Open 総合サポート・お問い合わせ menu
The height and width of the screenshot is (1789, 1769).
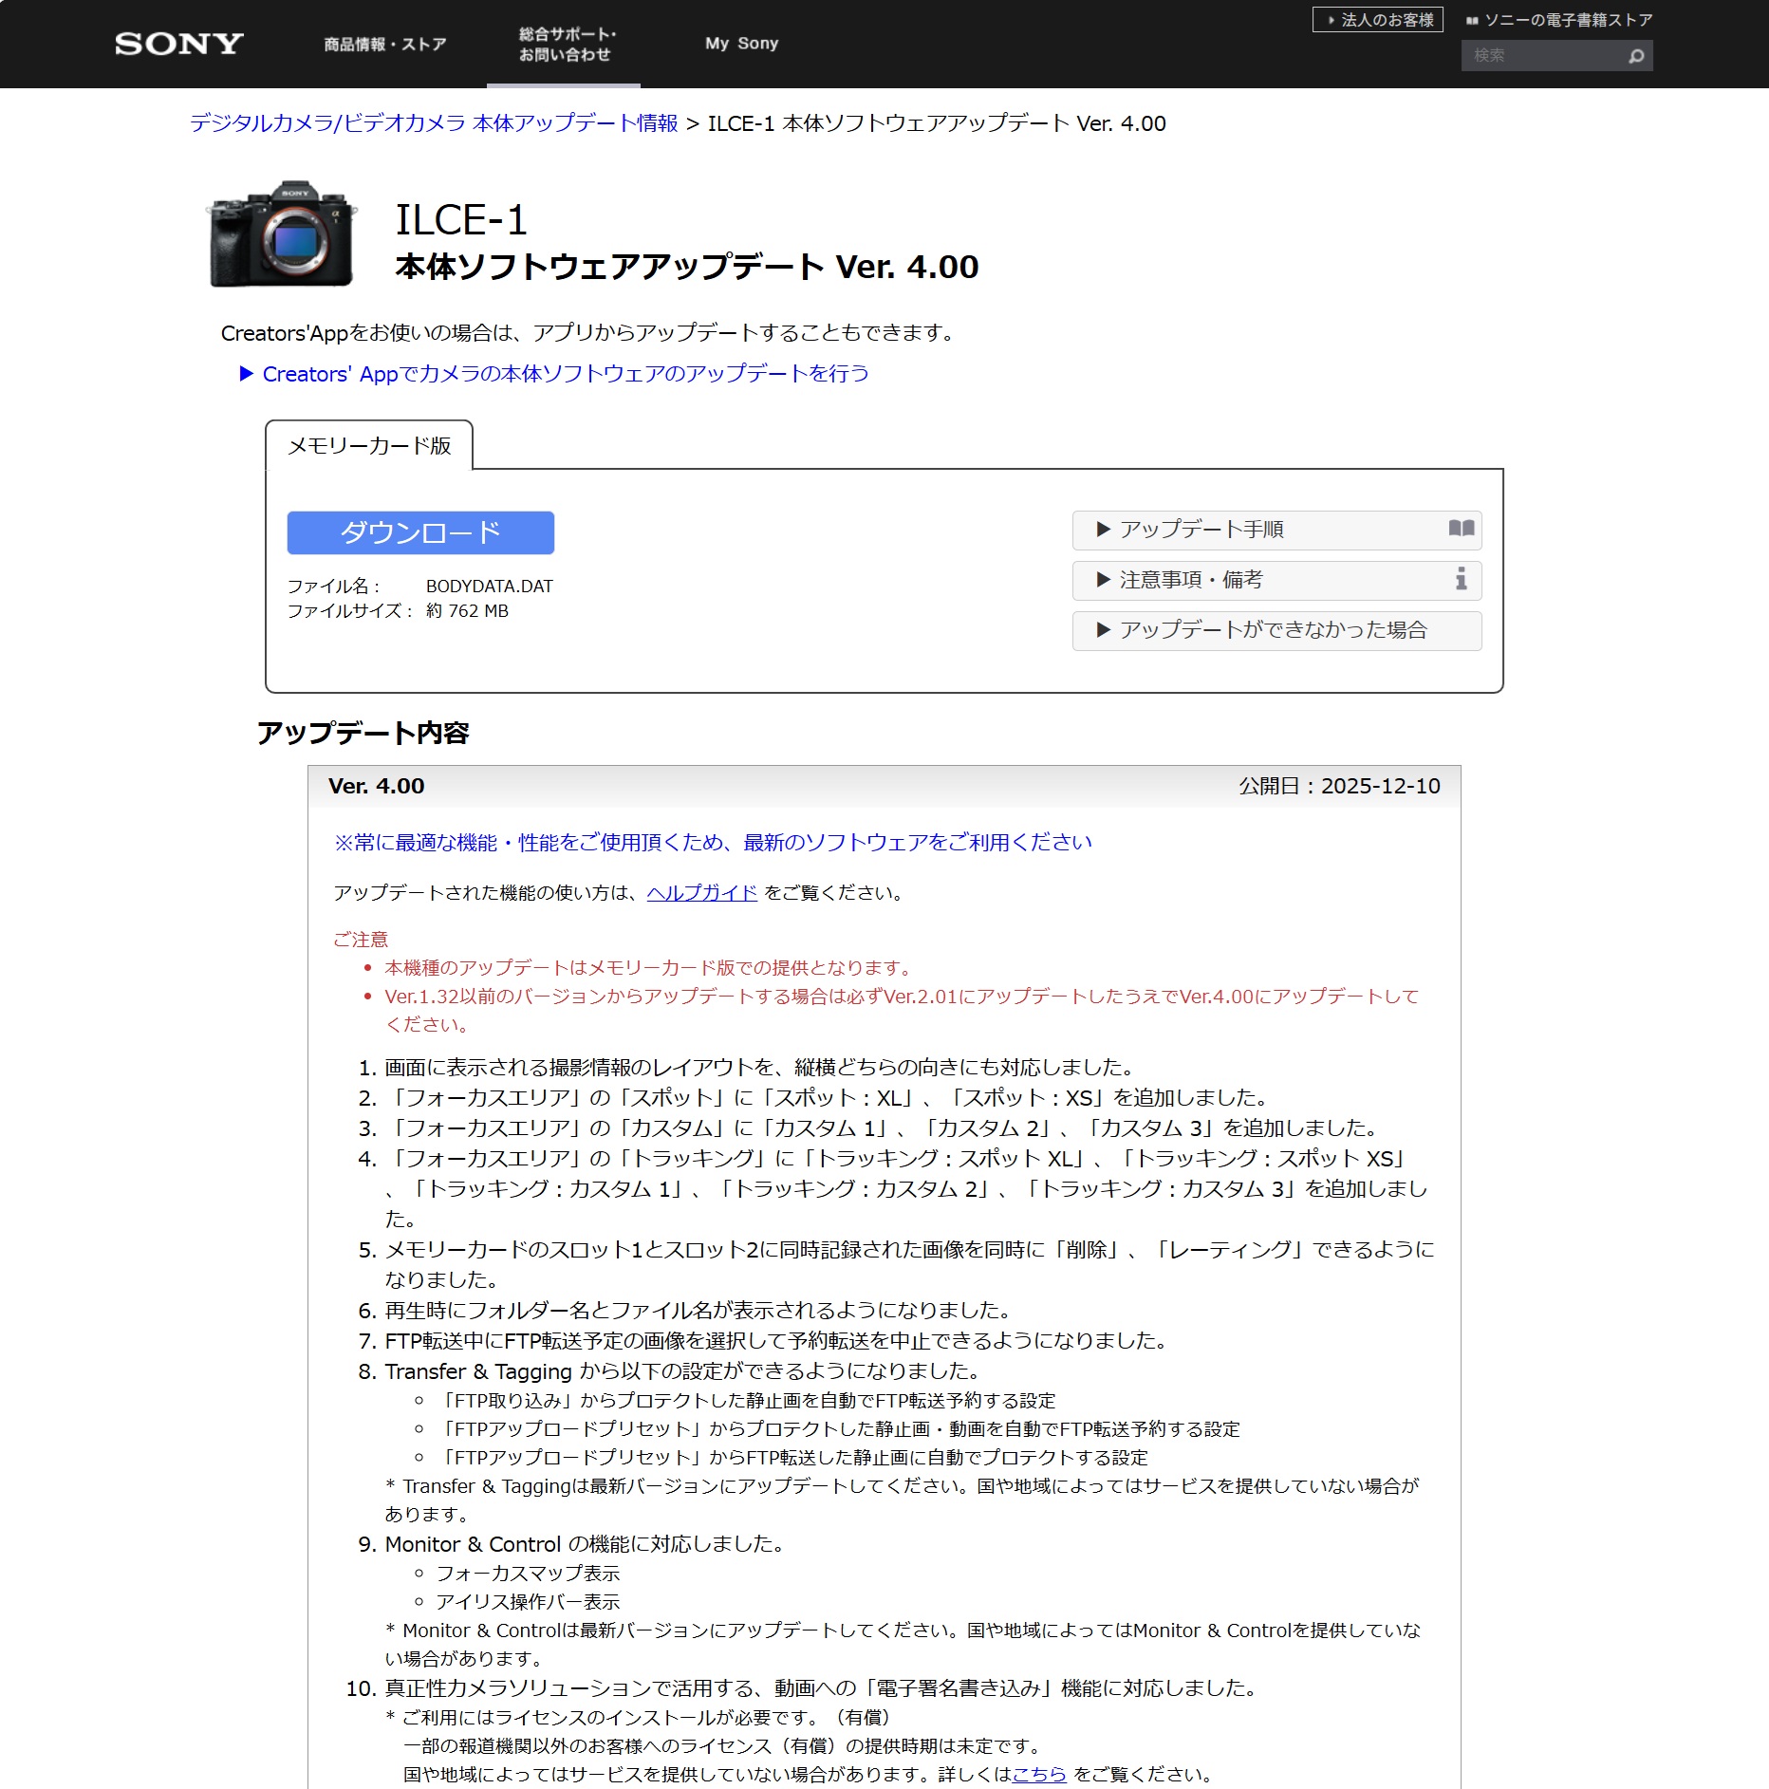pyautogui.click(x=565, y=45)
